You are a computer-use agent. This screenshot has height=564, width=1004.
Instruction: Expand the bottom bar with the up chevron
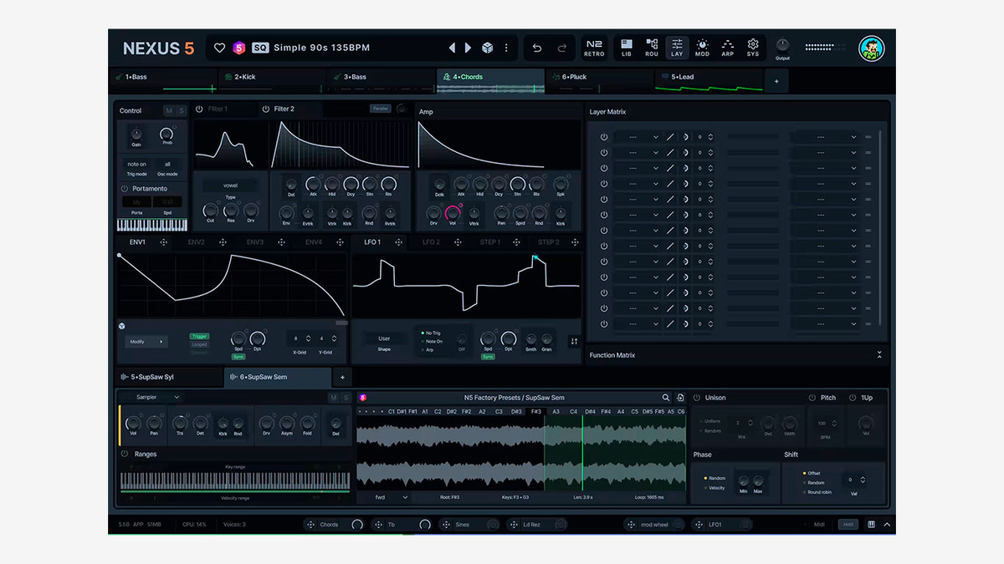point(887,525)
